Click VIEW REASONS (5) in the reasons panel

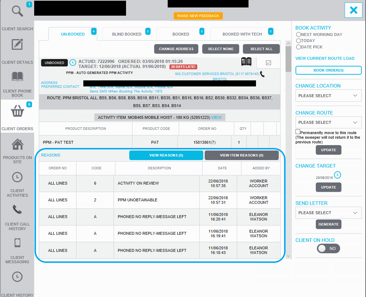tap(166, 155)
